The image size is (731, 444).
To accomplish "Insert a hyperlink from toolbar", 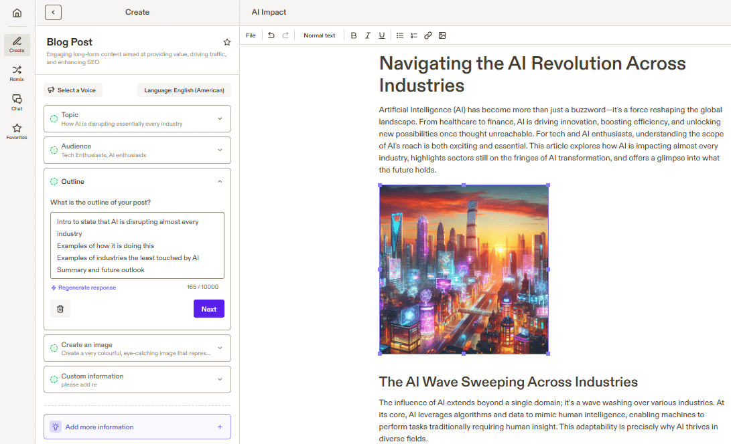I will click(x=428, y=35).
